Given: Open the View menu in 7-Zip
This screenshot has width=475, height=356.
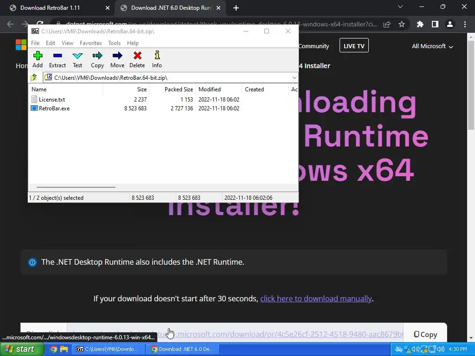Looking at the screenshot, I should 67,43.
